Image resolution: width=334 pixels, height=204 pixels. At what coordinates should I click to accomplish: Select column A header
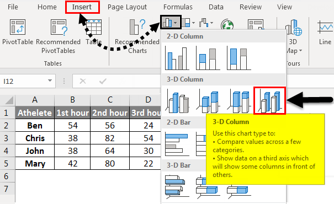(35, 100)
